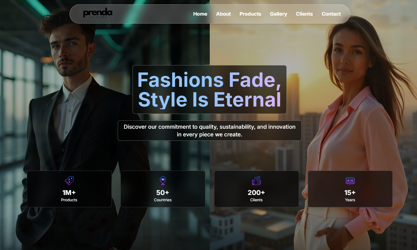Select Clients in the navigation bar
Viewport: 417px width, 250px height.
click(304, 14)
